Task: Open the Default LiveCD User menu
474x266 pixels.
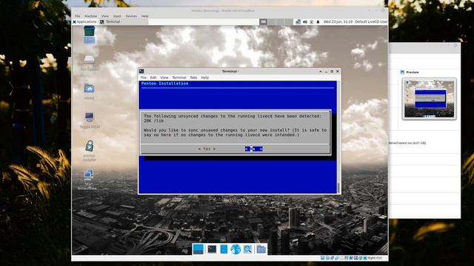Action: [x=371, y=21]
